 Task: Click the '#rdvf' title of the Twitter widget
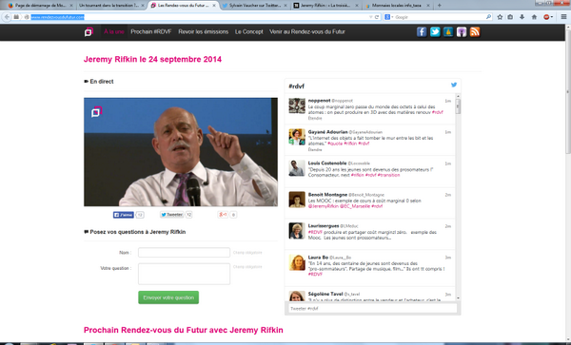tap(296, 86)
